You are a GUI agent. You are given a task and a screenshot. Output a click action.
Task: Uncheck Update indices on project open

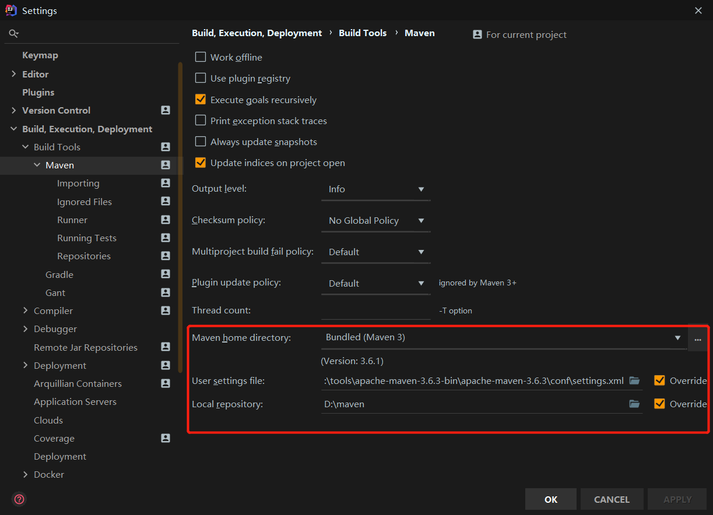tap(201, 163)
